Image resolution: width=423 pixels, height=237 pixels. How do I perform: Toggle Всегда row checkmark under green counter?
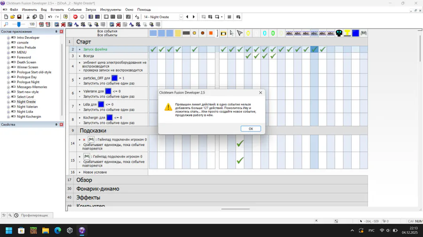273,56
